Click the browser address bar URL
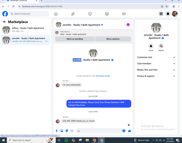 [42, 7]
